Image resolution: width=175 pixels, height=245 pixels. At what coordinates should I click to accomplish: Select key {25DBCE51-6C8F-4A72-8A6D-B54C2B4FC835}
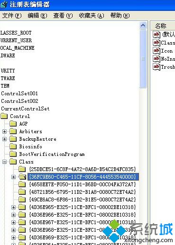coord(83,169)
